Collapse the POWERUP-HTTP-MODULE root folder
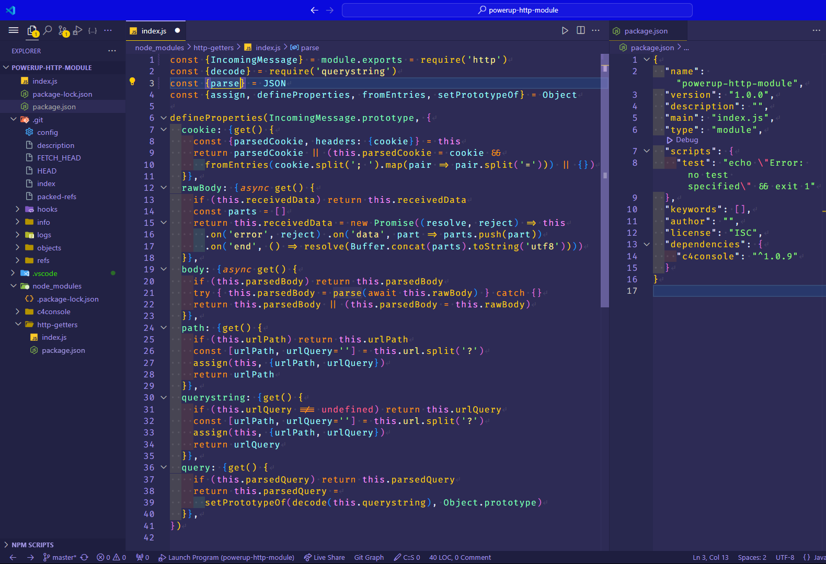The height and width of the screenshot is (564, 826). click(7, 67)
